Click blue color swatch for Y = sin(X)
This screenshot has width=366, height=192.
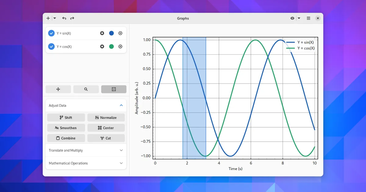(x=111, y=33)
